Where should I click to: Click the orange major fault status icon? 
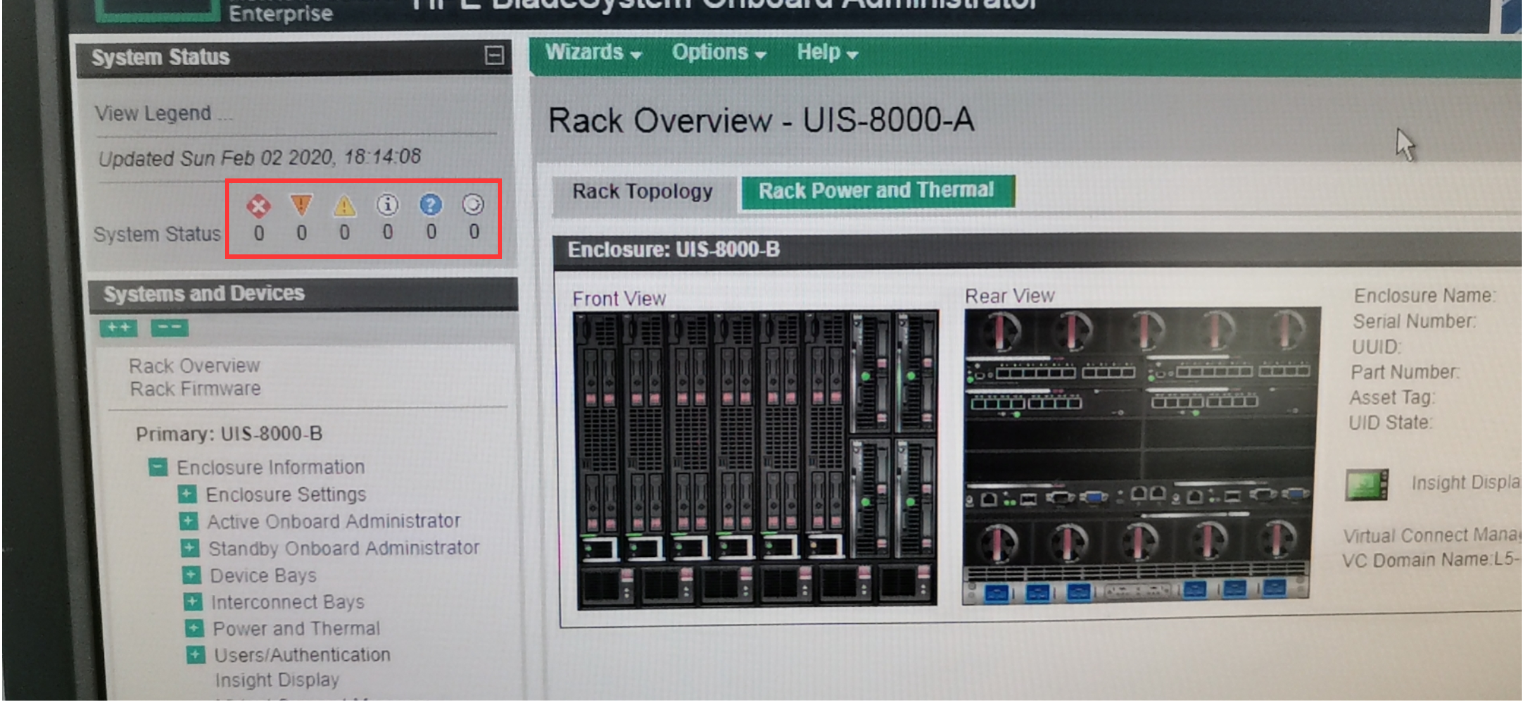tap(301, 204)
